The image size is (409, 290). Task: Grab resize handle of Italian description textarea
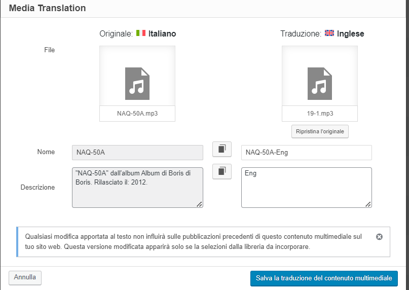point(199,204)
